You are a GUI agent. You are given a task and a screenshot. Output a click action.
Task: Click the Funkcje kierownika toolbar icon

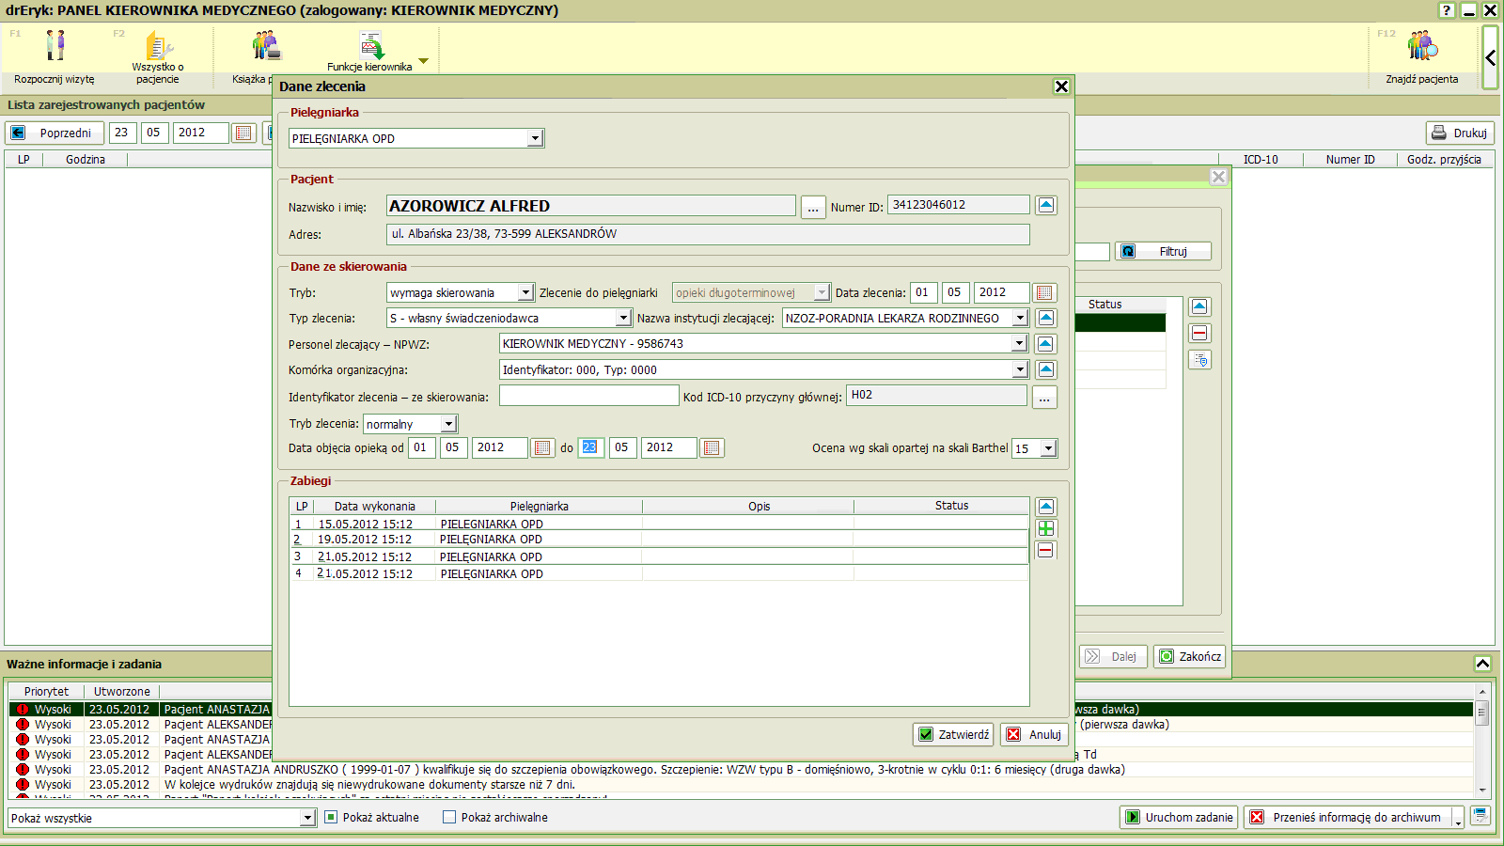click(370, 45)
